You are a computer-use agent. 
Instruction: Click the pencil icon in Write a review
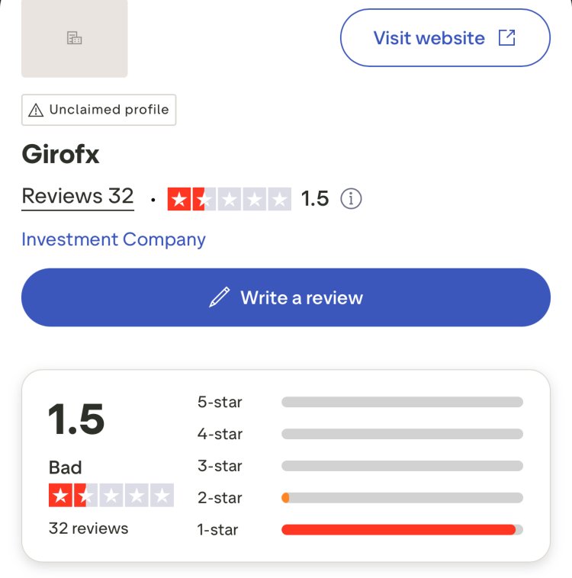click(x=220, y=297)
